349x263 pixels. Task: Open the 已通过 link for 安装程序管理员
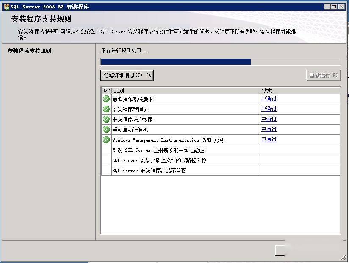click(x=269, y=109)
